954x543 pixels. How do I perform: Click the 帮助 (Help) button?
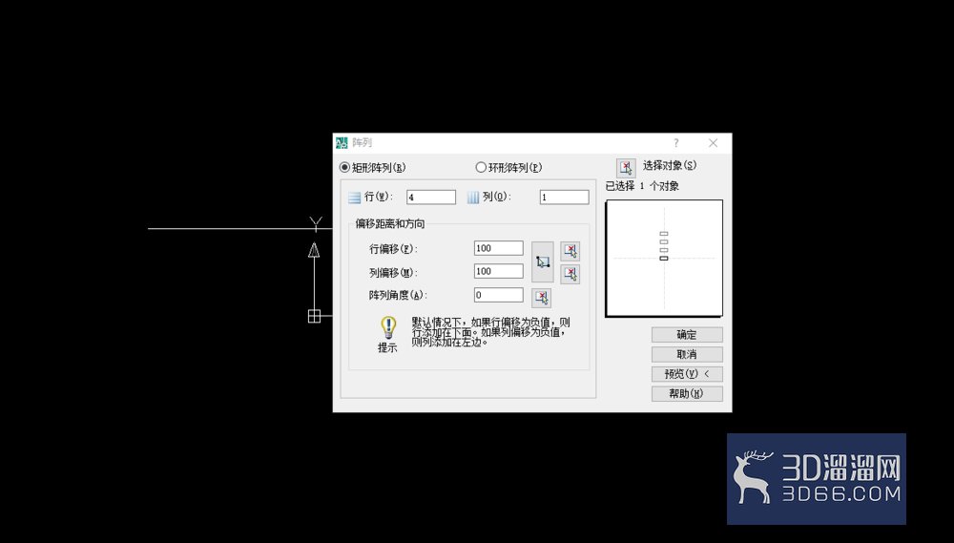tap(687, 394)
